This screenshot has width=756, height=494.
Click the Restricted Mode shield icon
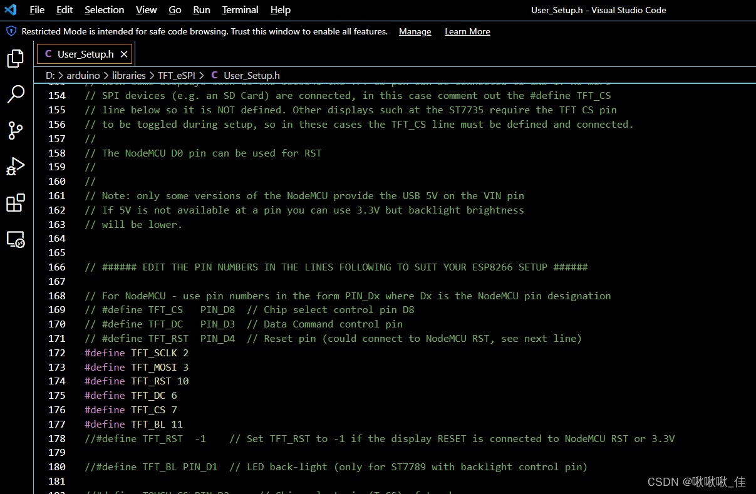point(11,31)
